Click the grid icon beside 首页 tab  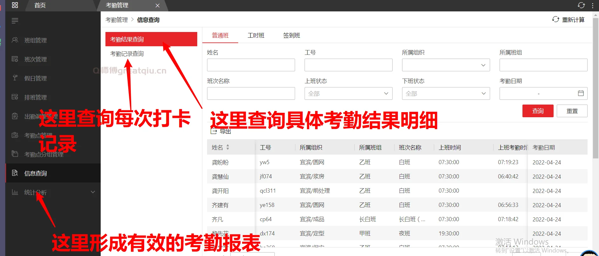[15, 5]
